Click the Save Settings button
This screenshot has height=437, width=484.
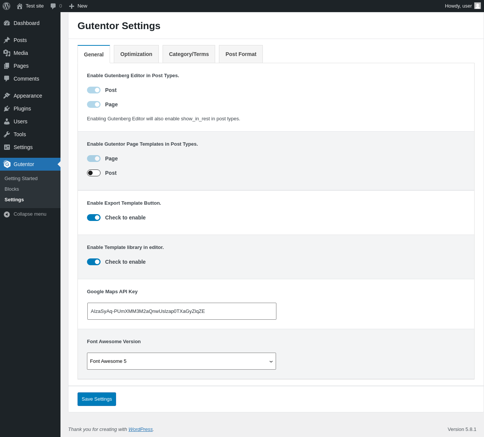coord(97,399)
